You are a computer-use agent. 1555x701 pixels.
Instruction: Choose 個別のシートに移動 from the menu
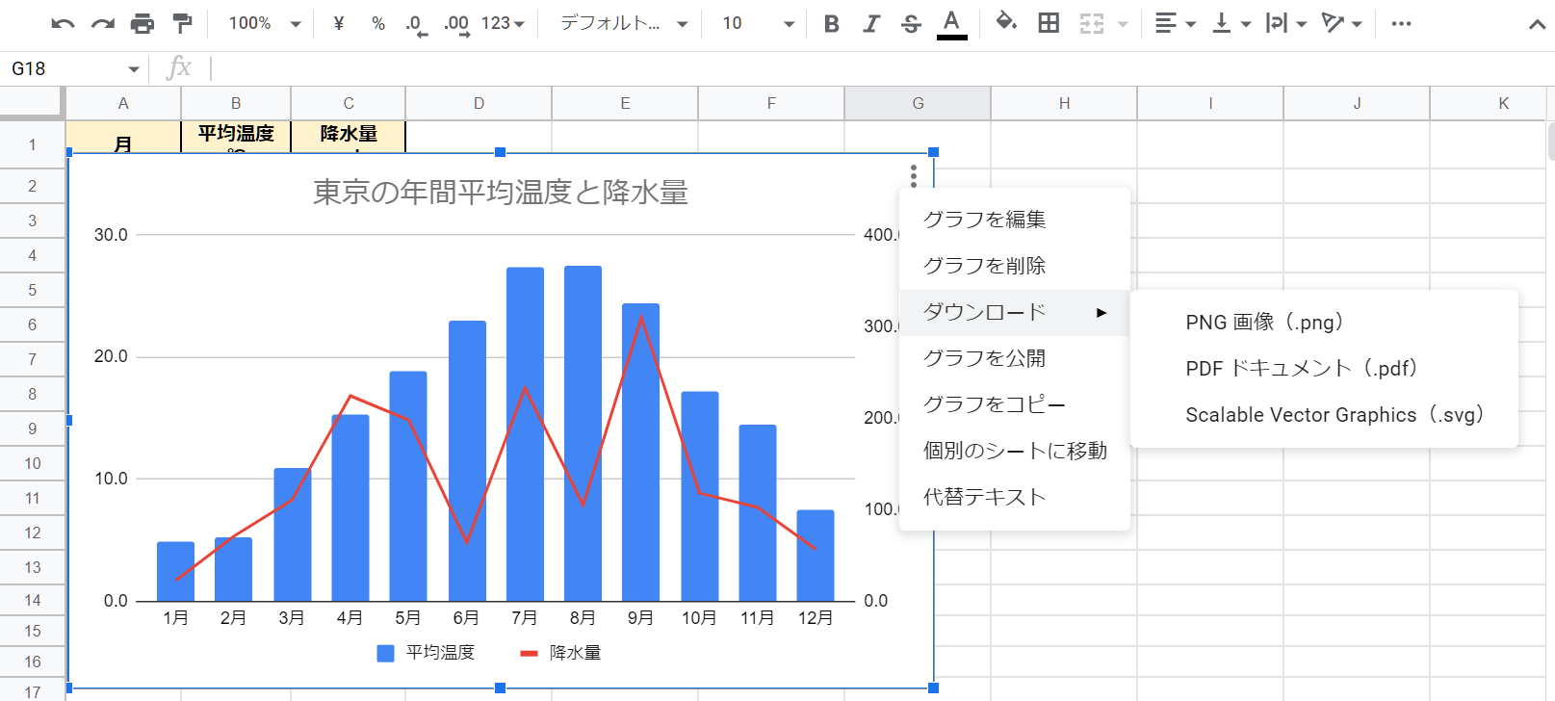[x=1014, y=451]
